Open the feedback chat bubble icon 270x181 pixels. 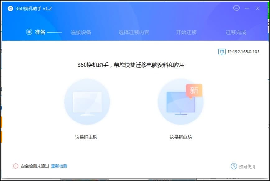point(236,8)
